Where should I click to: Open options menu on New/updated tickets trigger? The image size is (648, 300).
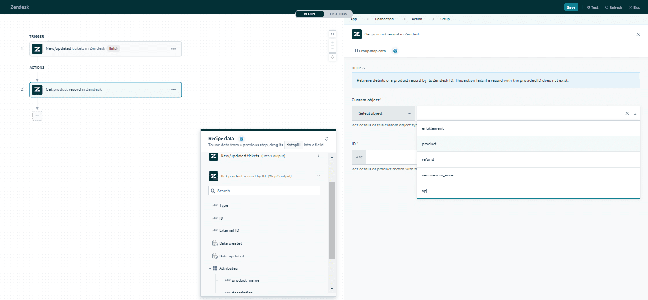175,49
